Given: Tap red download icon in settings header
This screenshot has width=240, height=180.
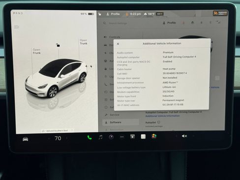Looking at the screenshot, I should pyautogui.click(x=183, y=23).
